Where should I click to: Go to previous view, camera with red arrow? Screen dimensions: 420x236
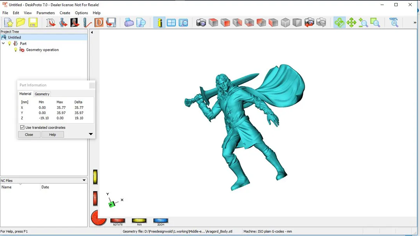pos(310,23)
